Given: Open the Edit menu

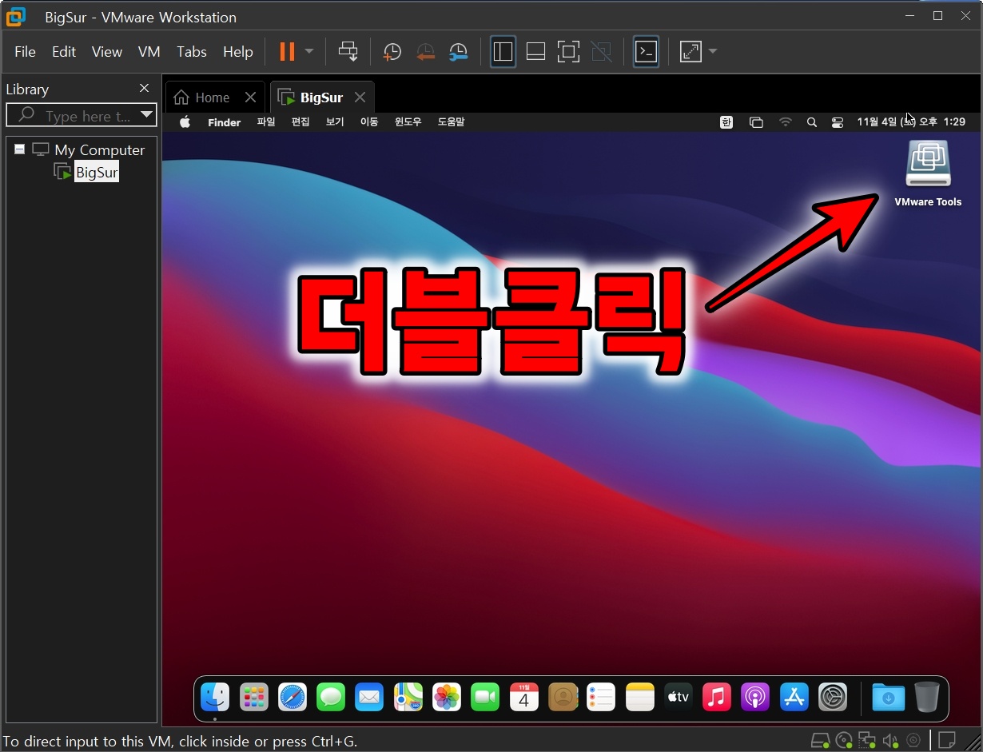Looking at the screenshot, I should (64, 52).
